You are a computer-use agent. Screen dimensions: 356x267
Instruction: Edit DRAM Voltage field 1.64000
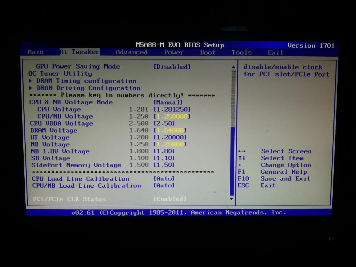click(170, 130)
